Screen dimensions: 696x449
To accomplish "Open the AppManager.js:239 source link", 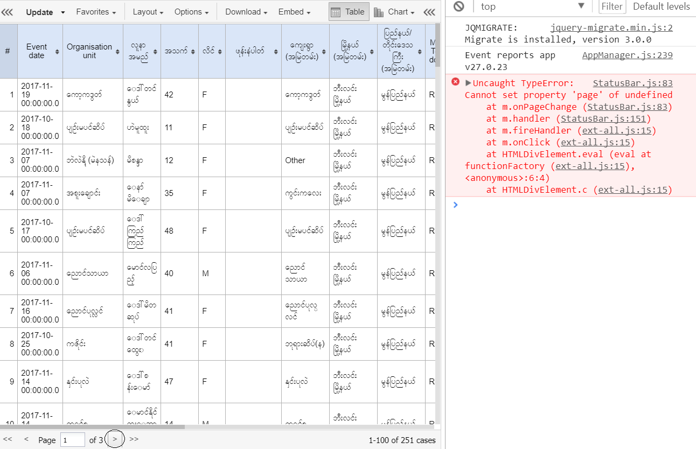I will tap(627, 55).
